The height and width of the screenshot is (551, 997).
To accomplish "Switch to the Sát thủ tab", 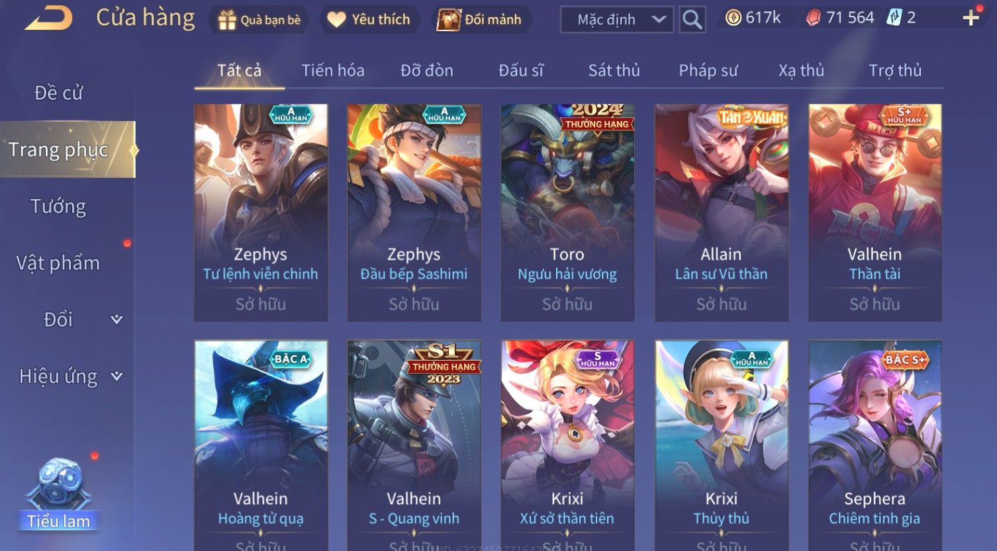I will click(x=614, y=70).
